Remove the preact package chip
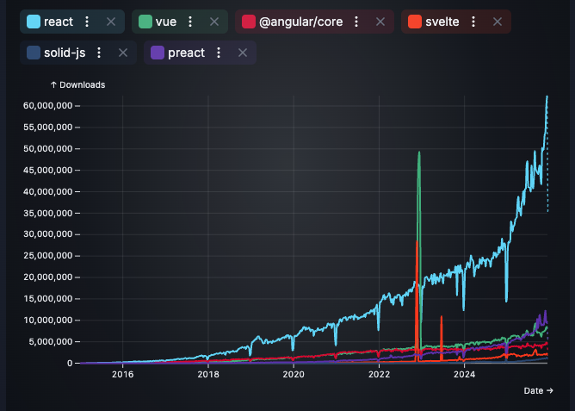 pyautogui.click(x=243, y=53)
